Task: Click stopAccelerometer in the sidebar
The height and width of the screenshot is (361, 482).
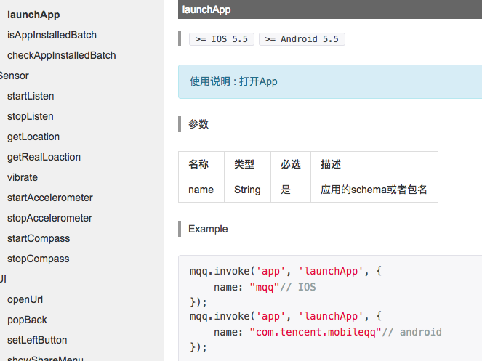Action: click(49, 218)
